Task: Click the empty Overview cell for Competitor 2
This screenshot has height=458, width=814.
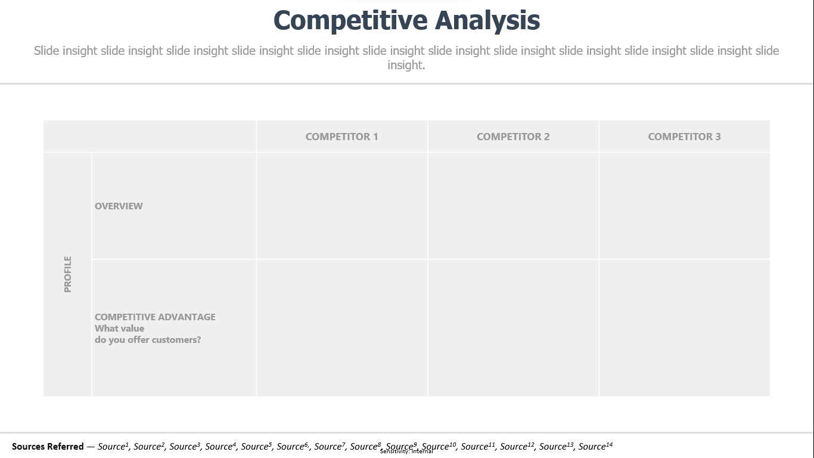Action: tap(513, 206)
